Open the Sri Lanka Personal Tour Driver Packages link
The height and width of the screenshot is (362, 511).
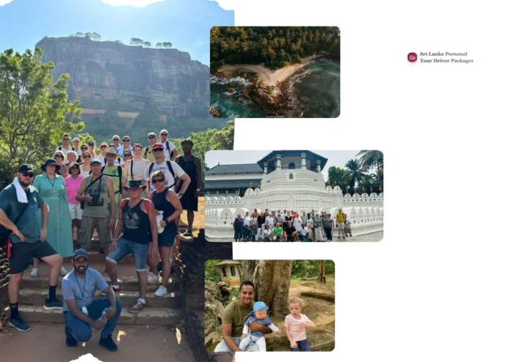click(446, 57)
